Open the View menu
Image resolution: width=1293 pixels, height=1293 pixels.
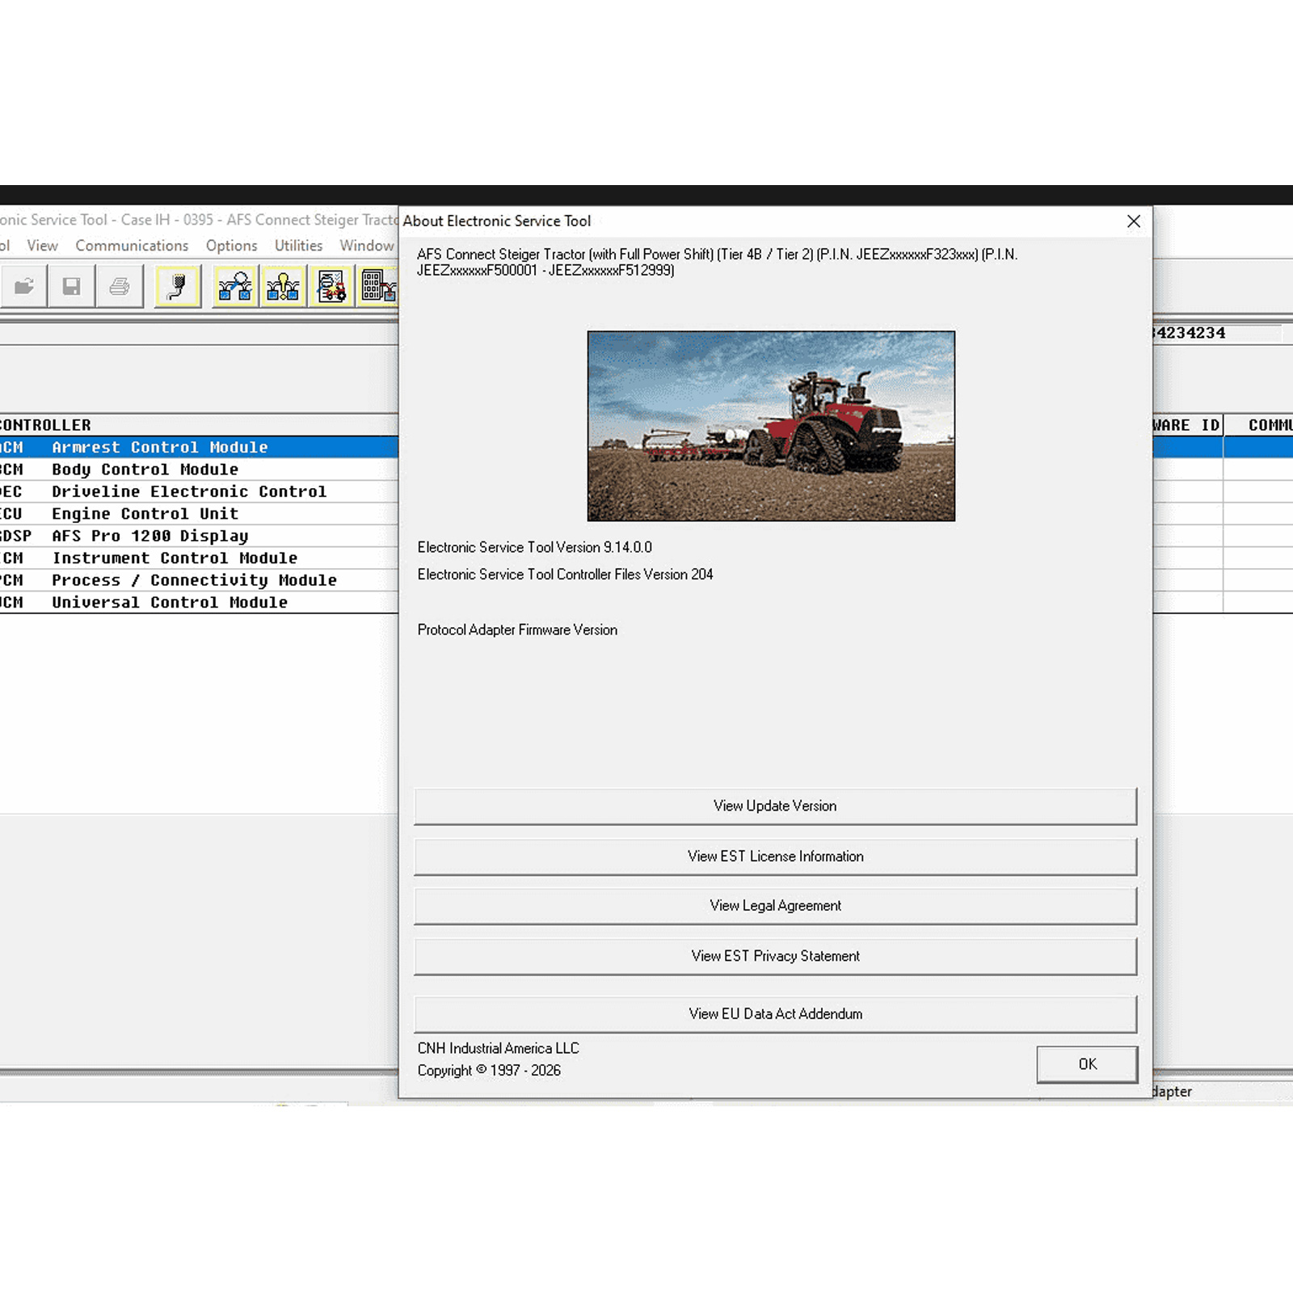(42, 246)
